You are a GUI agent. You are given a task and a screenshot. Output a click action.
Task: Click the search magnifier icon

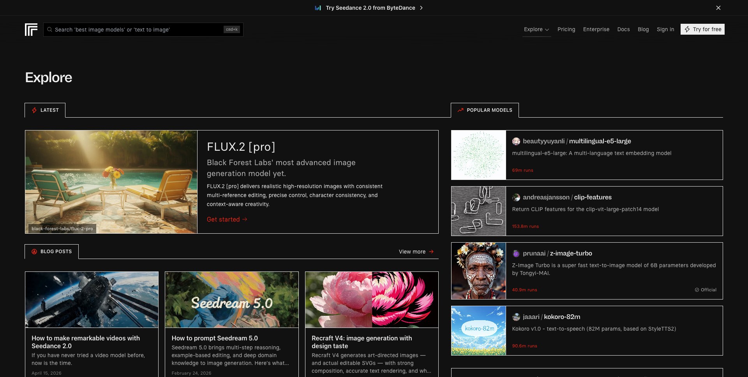49,30
